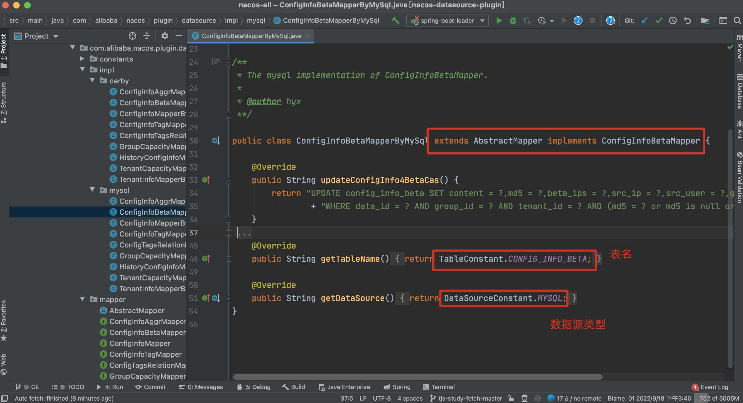Run the spring-boot-loader configuration
Screen dimensions: 743x403
(499, 21)
